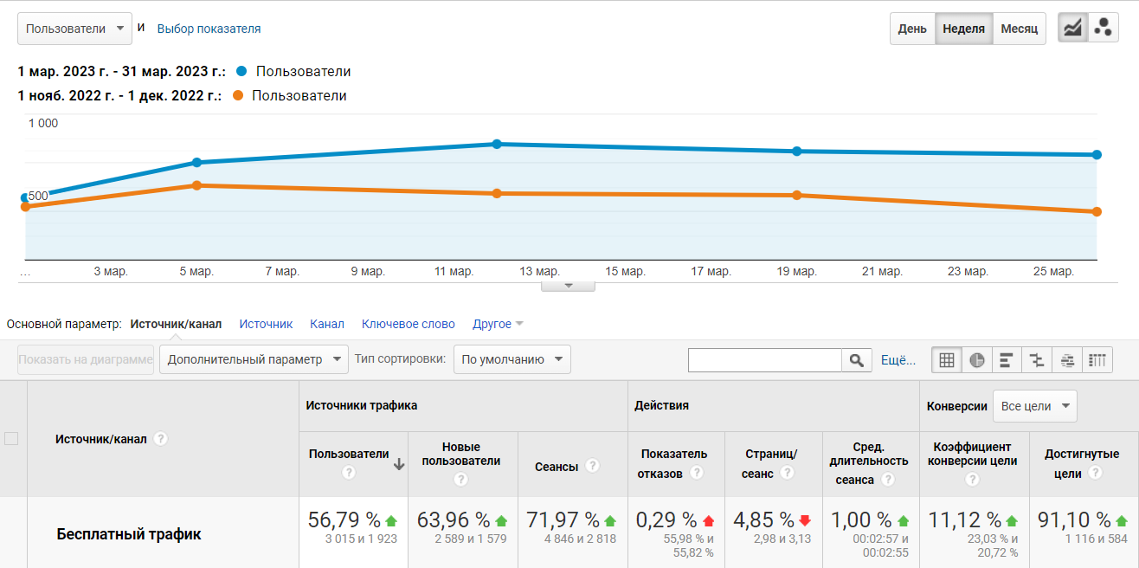Image resolution: width=1139 pixels, height=568 pixels.
Task: Open the performance bar chart view
Action: pos(1007,359)
